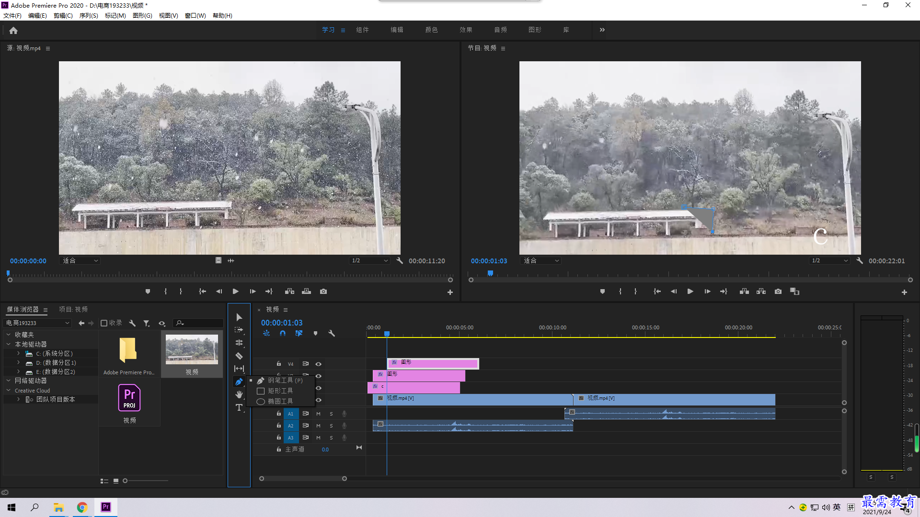This screenshot has height=517, width=920.
Task: Select the Razor tool
Action: (239, 356)
